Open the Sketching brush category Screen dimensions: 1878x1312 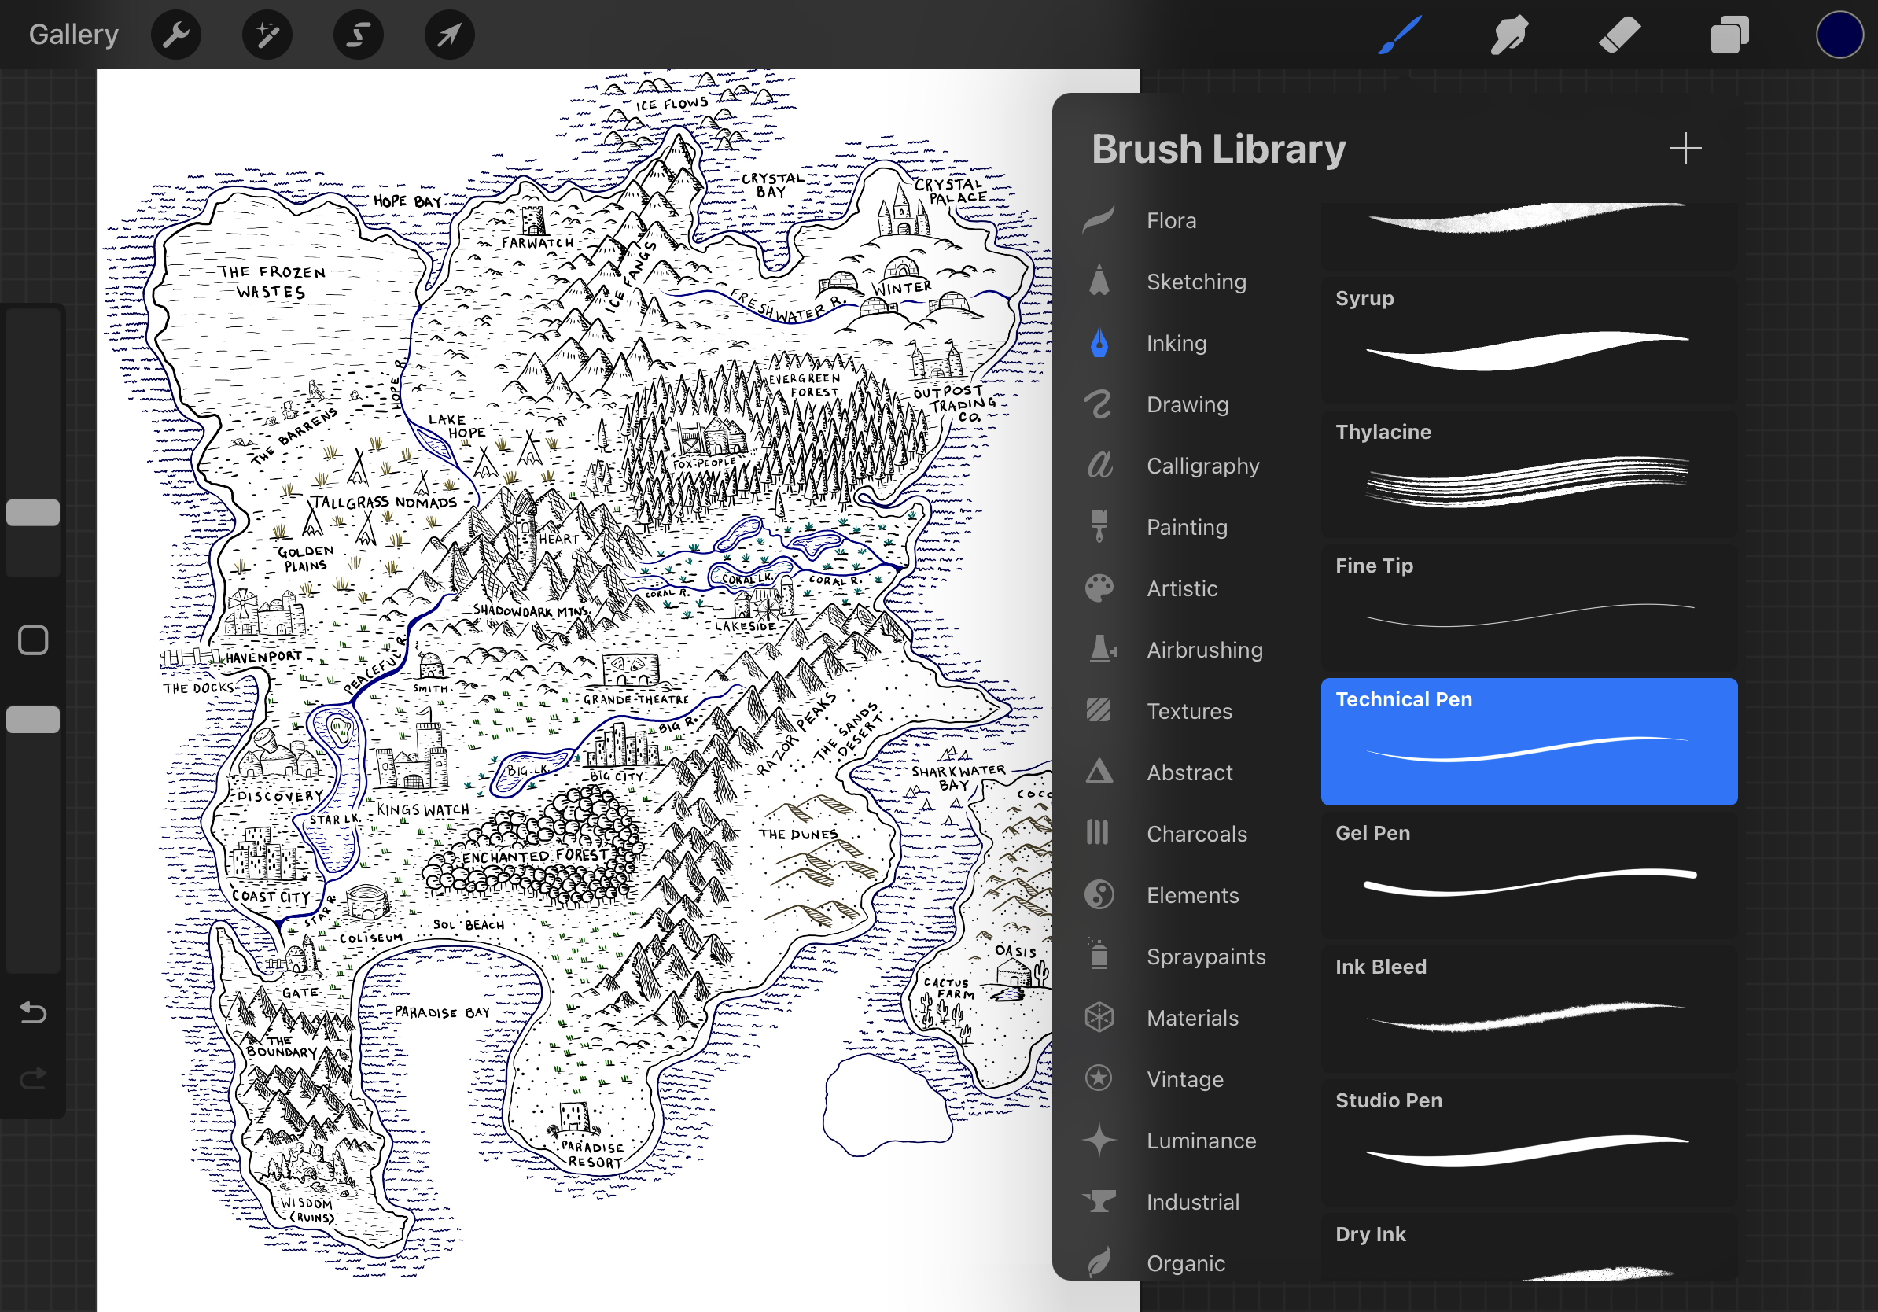point(1195,282)
